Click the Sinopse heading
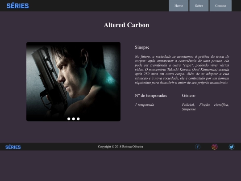 click(142, 47)
